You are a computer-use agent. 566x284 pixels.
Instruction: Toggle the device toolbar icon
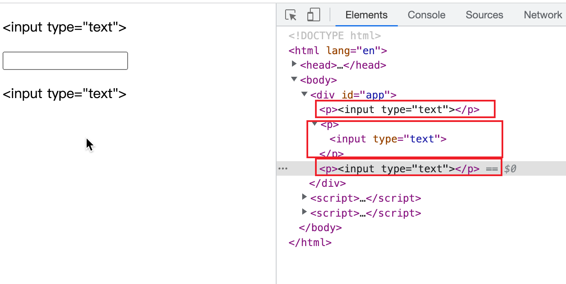[x=314, y=15]
